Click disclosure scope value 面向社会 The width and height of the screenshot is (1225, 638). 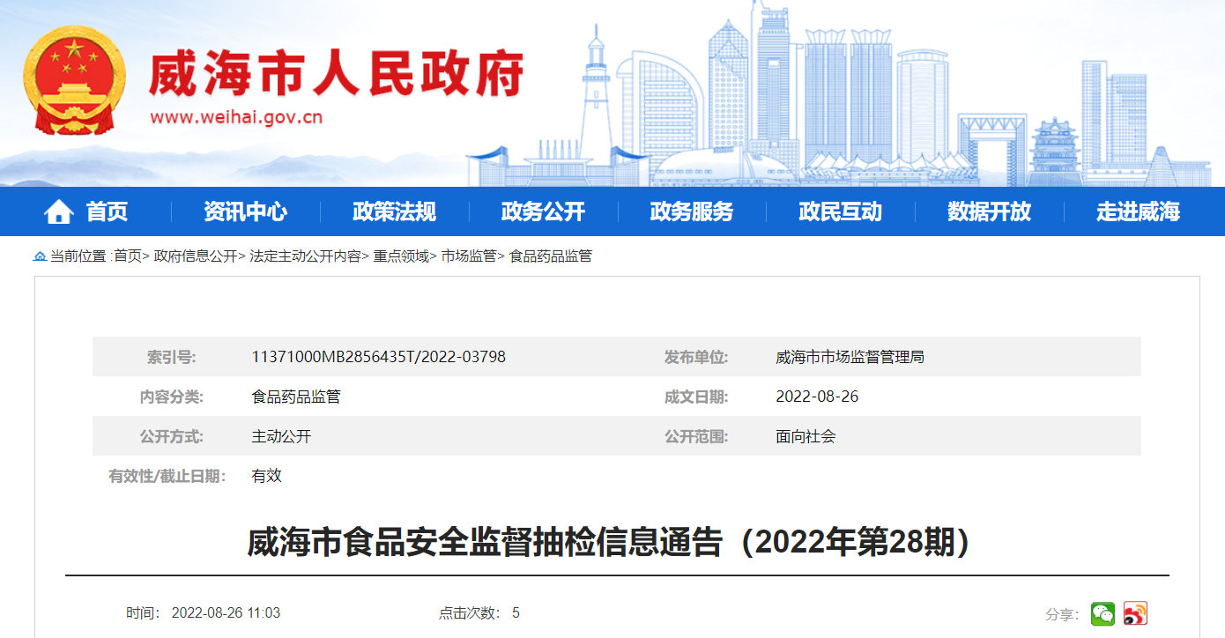(x=806, y=436)
